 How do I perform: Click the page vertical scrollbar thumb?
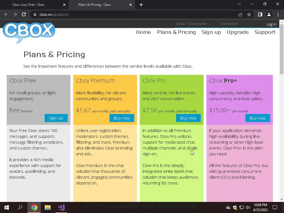pyautogui.click(x=282, y=49)
